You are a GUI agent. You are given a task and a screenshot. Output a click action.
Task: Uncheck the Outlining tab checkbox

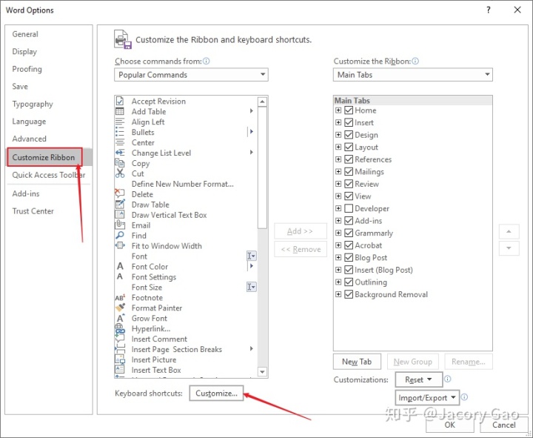(349, 282)
